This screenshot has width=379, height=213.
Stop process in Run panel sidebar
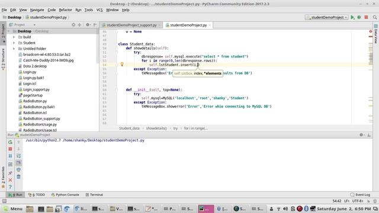pos(10,149)
